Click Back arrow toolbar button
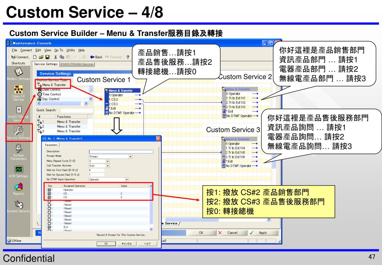This screenshot has height=265, width=382. click(96, 57)
